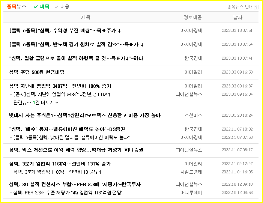This screenshot has width=263, height=203.
Task: Open related article PER 3.3배 수준 저평가
Action: pyautogui.click(x=68, y=193)
